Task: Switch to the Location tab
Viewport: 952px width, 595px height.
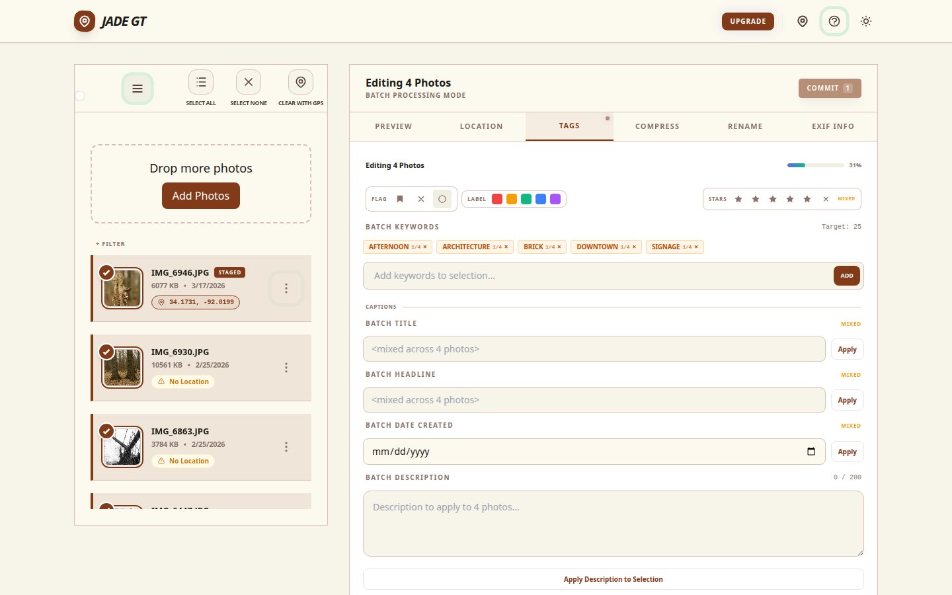Action: (x=481, y=126)
